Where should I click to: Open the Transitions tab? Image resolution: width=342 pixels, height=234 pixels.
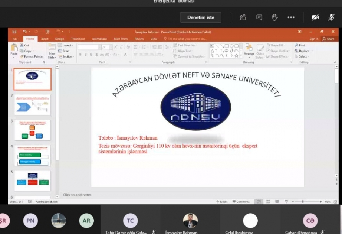click(78, 39)
